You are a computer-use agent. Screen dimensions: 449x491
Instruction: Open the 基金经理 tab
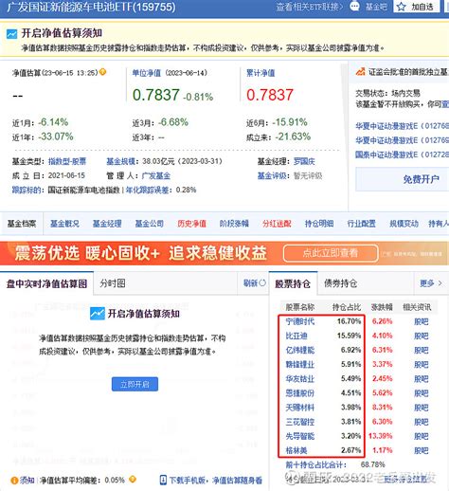click(107, 224)
